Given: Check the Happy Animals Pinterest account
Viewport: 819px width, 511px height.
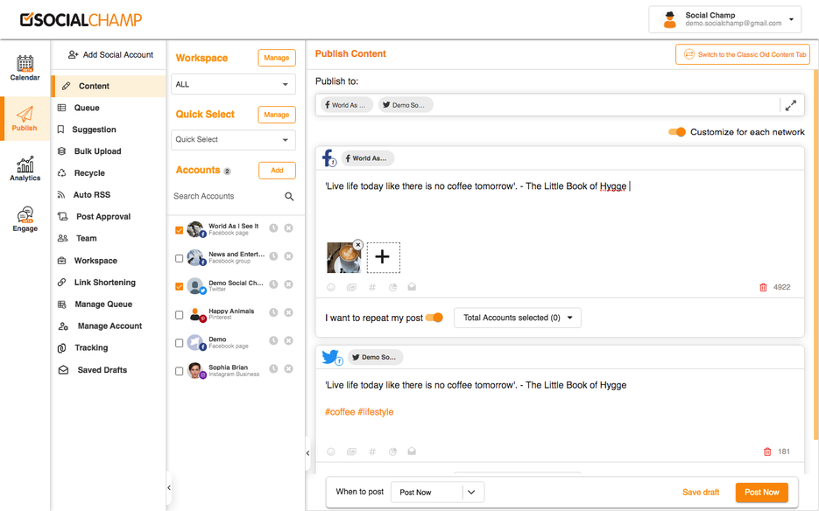Looking at the screenshot, I should tap(180, 313).
